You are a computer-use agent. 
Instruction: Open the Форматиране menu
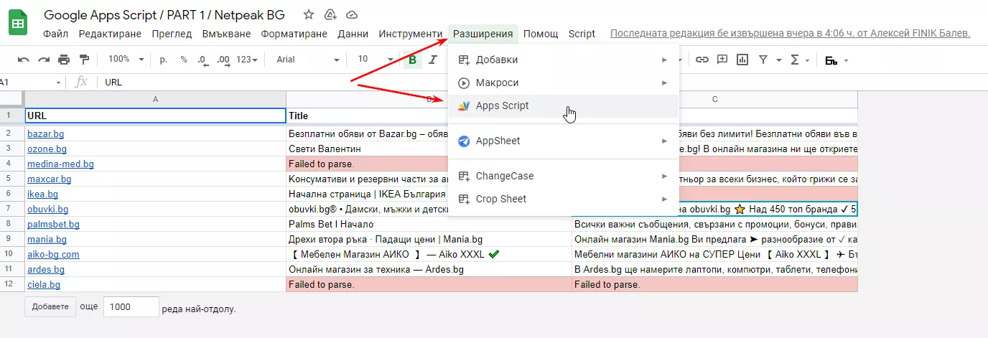click(x=294, y=34)
